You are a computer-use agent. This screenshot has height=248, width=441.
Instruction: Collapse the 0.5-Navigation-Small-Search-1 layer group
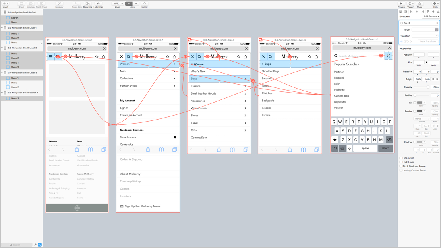[x=2, y=93]
